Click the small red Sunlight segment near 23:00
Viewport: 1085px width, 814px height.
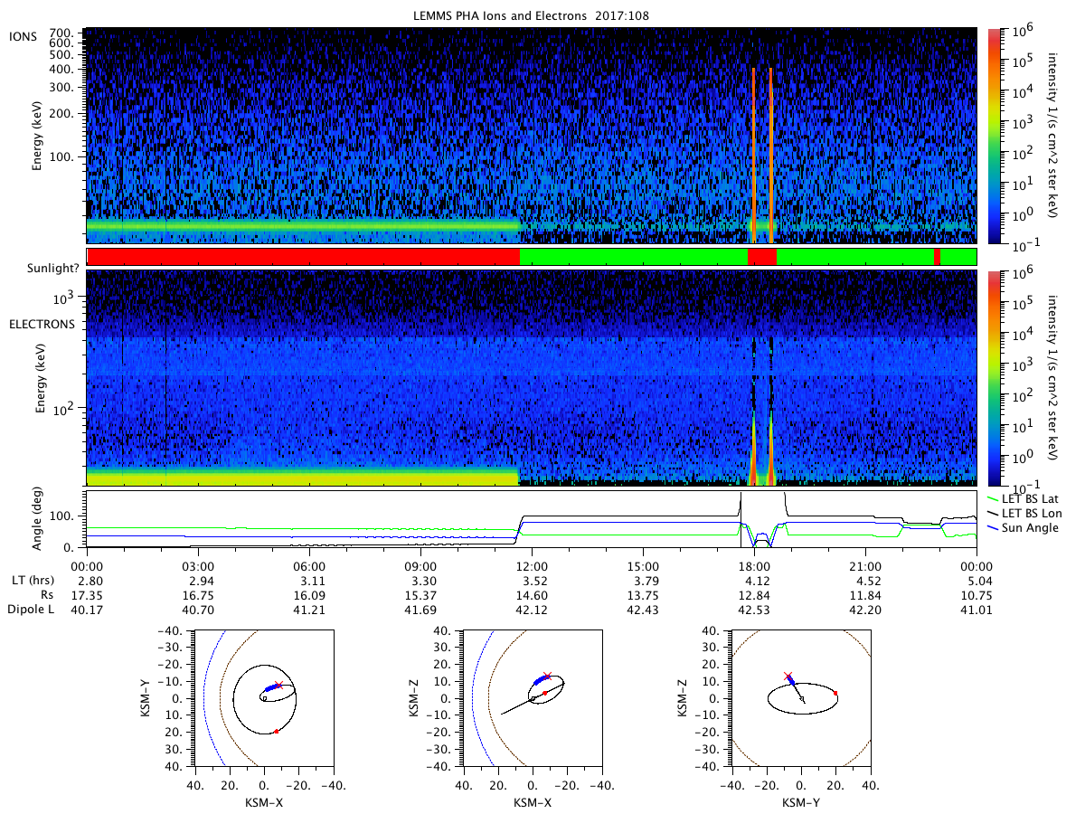[x=937, y=257]
